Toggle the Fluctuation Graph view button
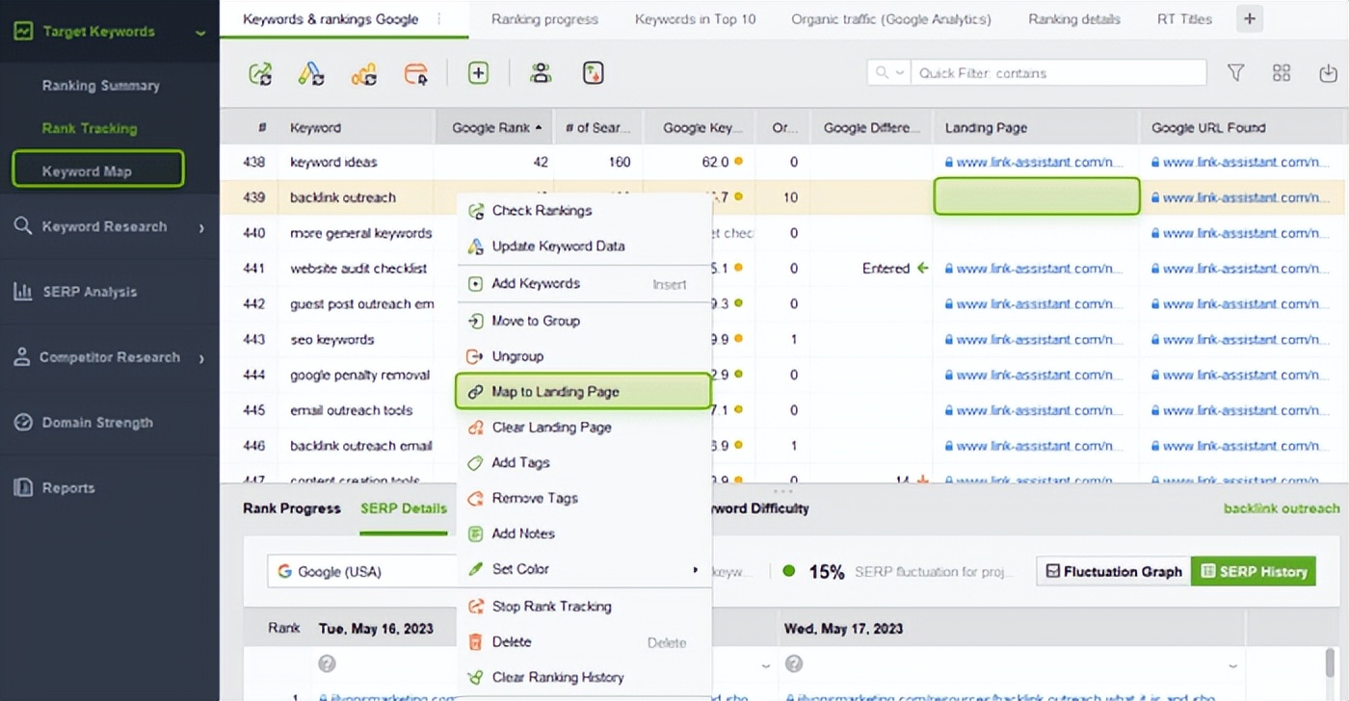 pos(1113,571)
